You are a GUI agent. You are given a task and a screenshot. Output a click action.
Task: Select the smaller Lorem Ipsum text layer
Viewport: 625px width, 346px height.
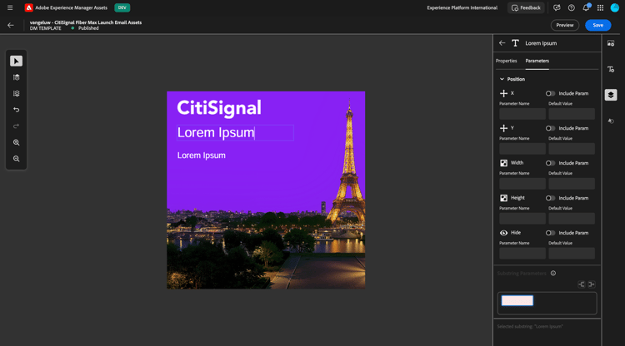point(202,156)
